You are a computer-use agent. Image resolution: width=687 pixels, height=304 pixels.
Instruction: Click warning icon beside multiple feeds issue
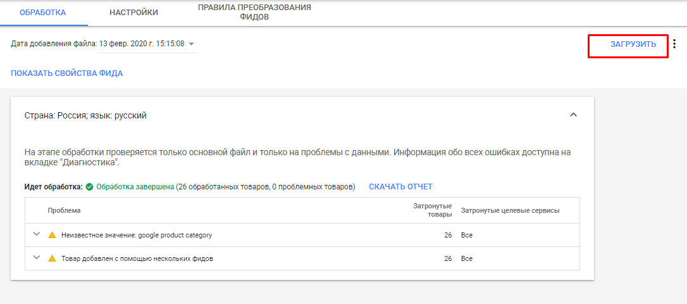pyautogui.click(x=53, y=258)
